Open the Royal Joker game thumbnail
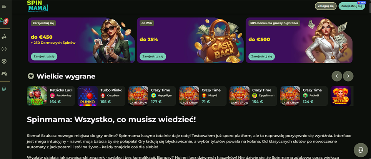The image size is (371, 159). tap(341, 96)
